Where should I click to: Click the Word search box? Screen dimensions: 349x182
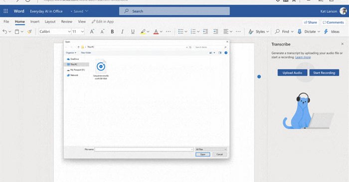click(174, 11)
